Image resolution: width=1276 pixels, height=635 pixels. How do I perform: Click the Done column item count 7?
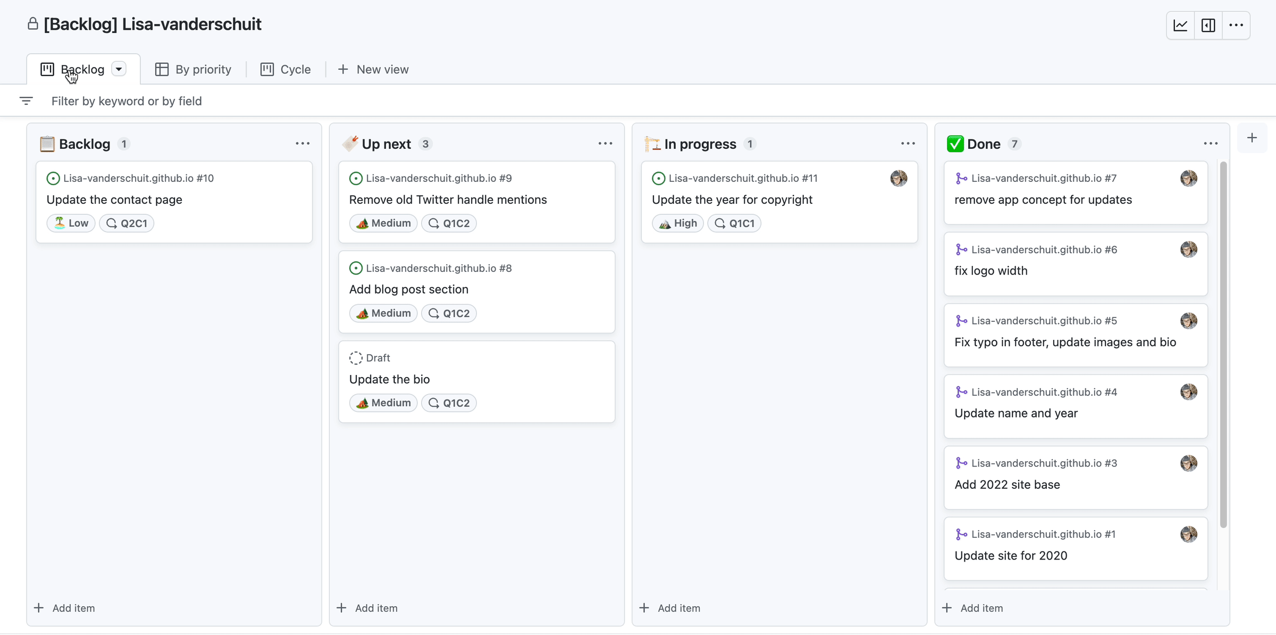coord(1014,144)
